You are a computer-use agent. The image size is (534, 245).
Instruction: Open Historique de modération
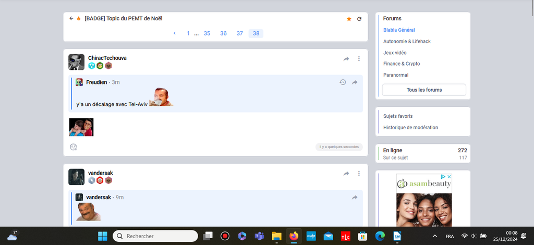tap(410, 127)
